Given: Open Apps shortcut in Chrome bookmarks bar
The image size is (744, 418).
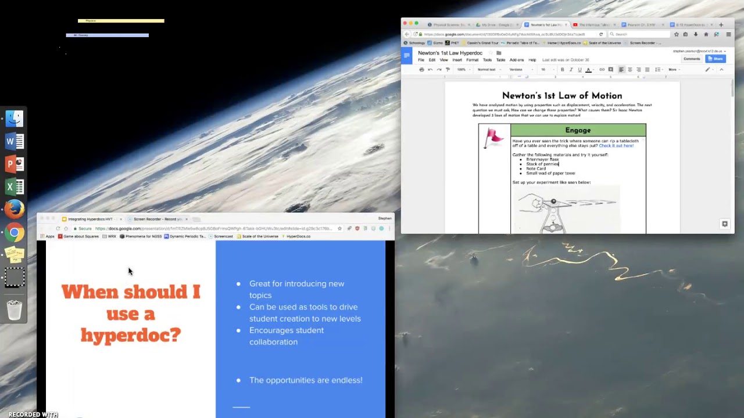Looking at the screenshot, I should click(x=47, y=236).
